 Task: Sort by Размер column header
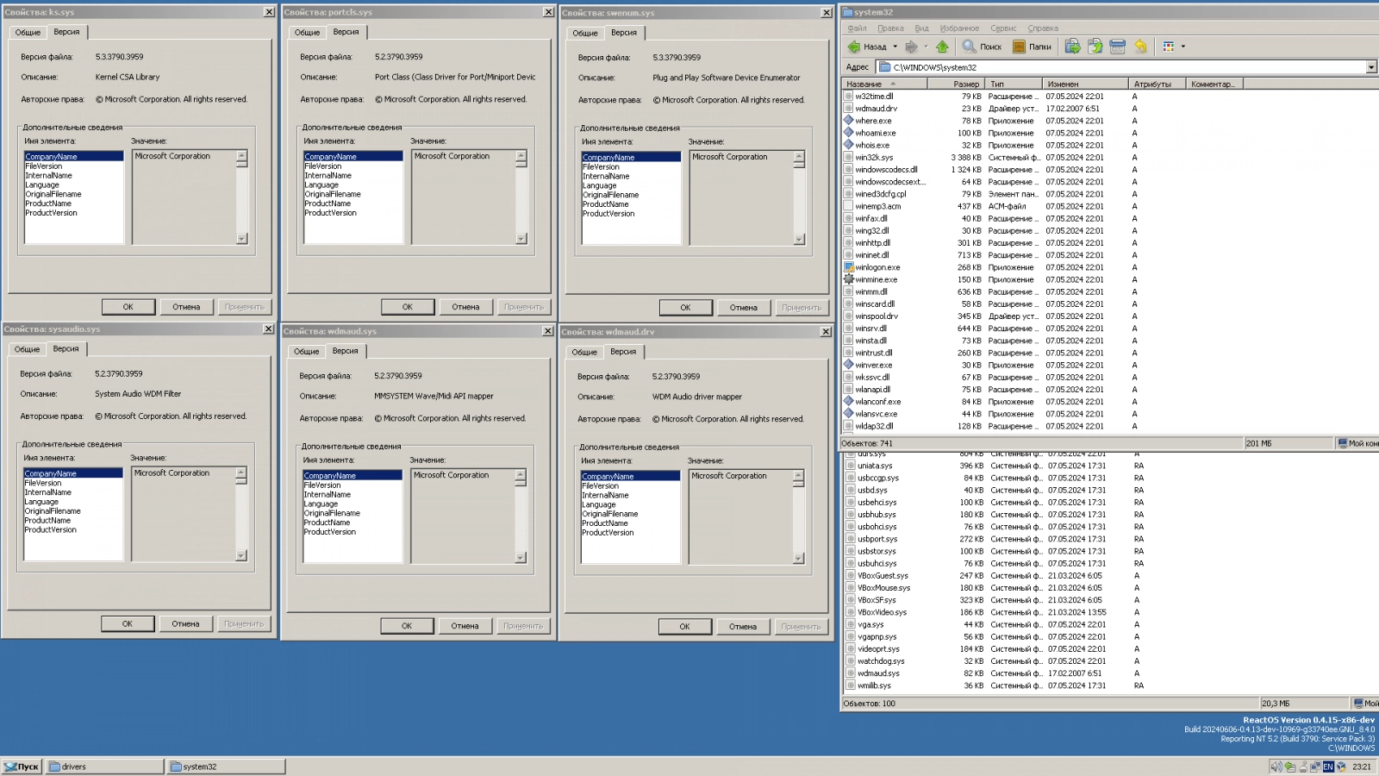(x=955, y=84)
